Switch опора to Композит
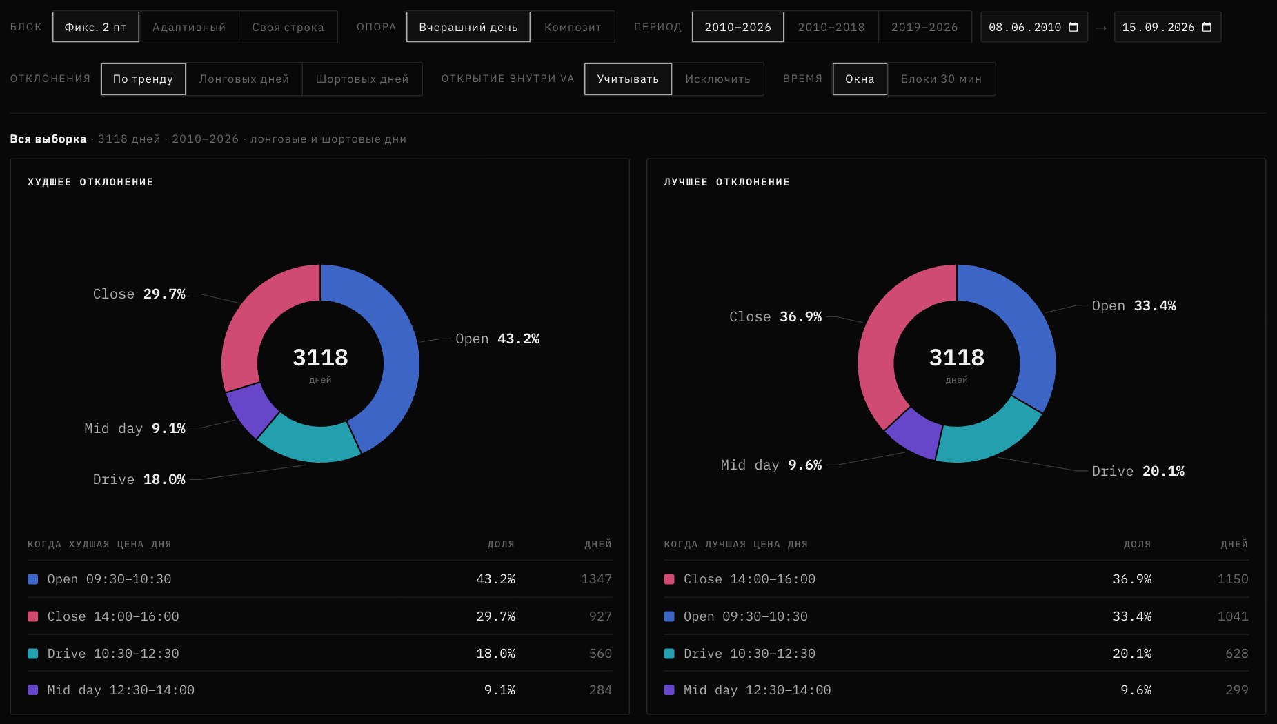Image resolution: width=1277 pixels, height=724 pixels. (573, 27)
